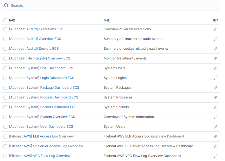
Task: Click description 'System Sockets'
Action: pos(116,107)
